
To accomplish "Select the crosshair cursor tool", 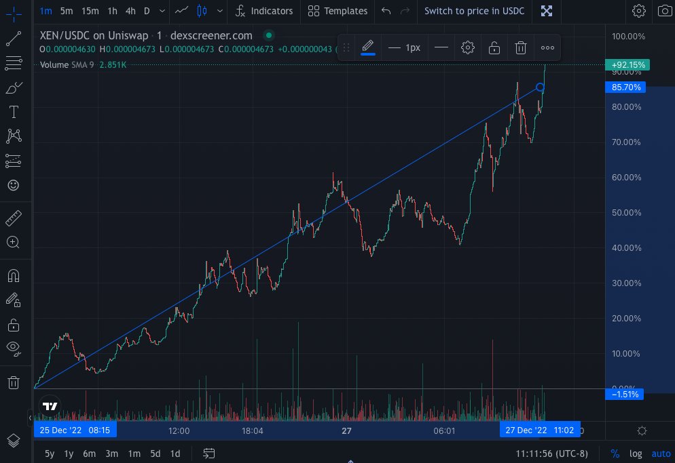I will [x=14, y=14].
